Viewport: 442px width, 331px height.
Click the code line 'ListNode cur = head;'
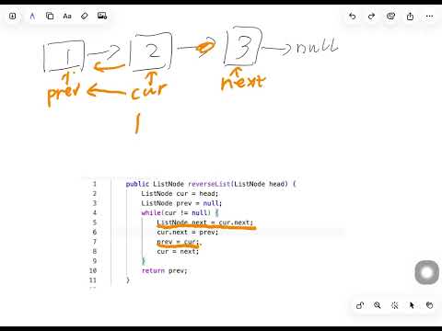click(x=180, y=194)
